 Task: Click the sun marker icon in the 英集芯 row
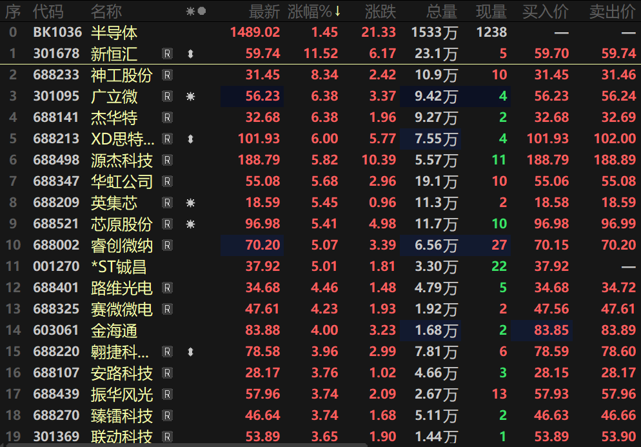[x=190, y=203]
